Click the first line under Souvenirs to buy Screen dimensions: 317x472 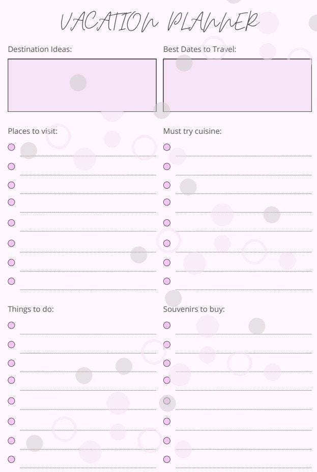pos(244,330)
